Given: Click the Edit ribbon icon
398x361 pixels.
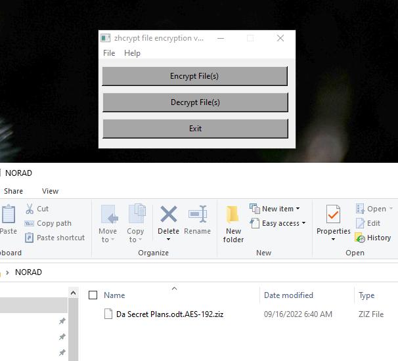Looking at the screenshot, I should click(x=360, y=223).
